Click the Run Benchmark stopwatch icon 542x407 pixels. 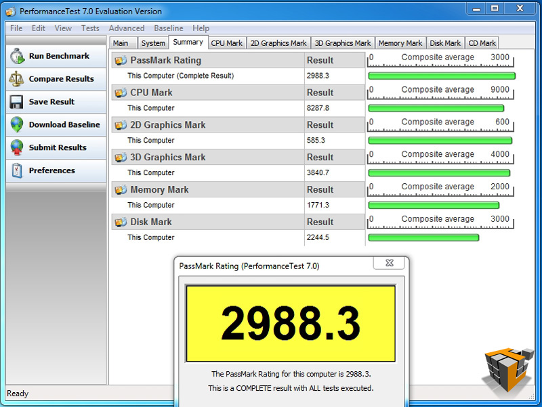[x=18, y=56]
